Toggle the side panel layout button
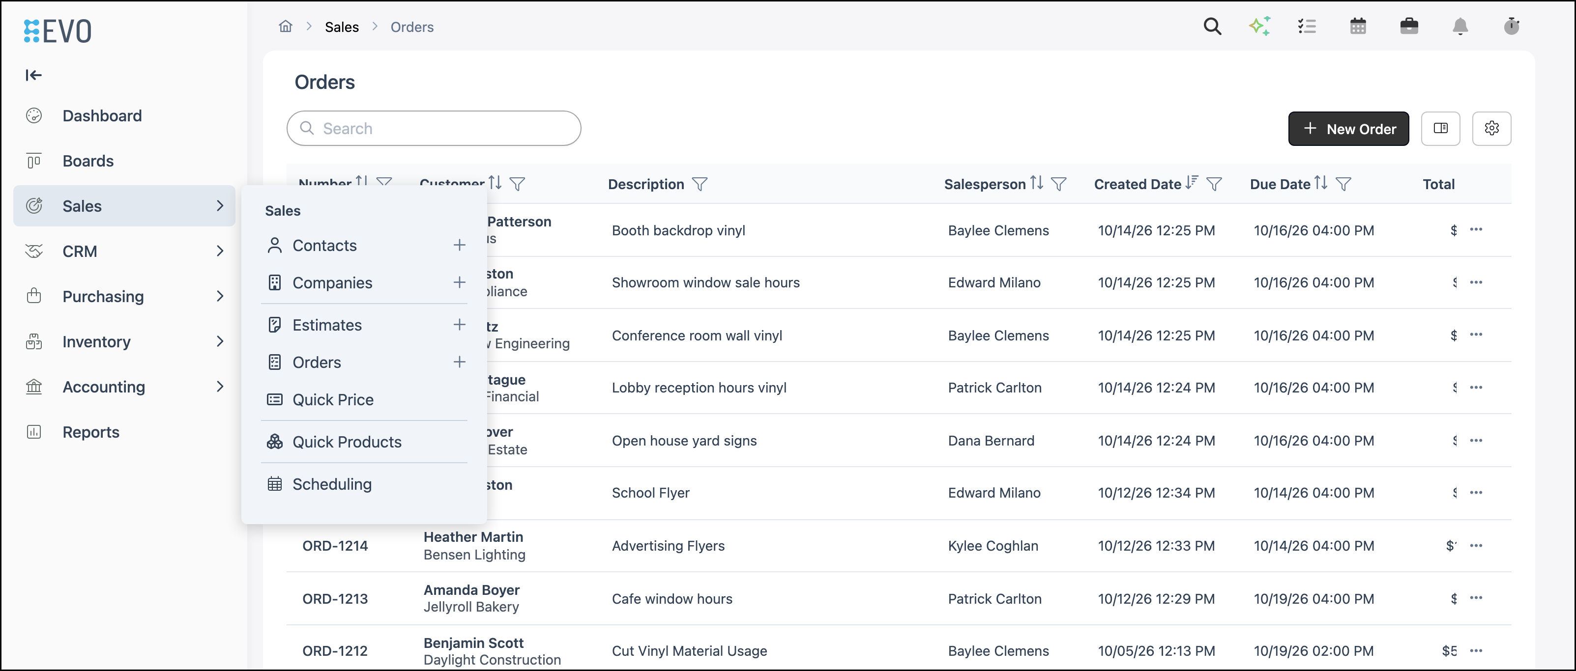The width and height of the screenshot is (1576, 671). pyautogui.click(x=1440, y=128)
